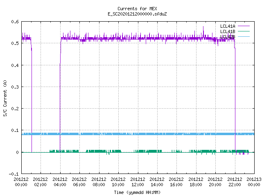
Task: Click the x-axis tick 201213 00:00
Action: point(254,182)
